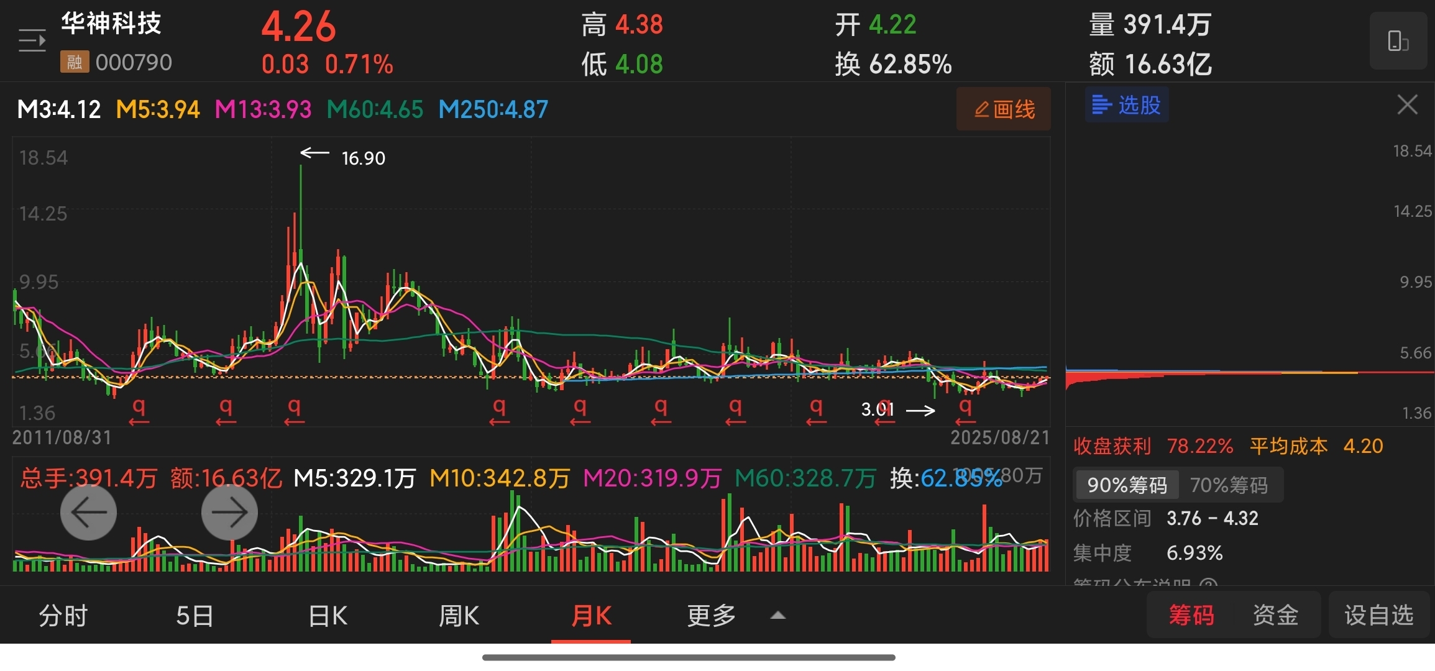Tap the chart start date 2011/08/31
Screen dimensions: 1435x671
click(62, 437)
